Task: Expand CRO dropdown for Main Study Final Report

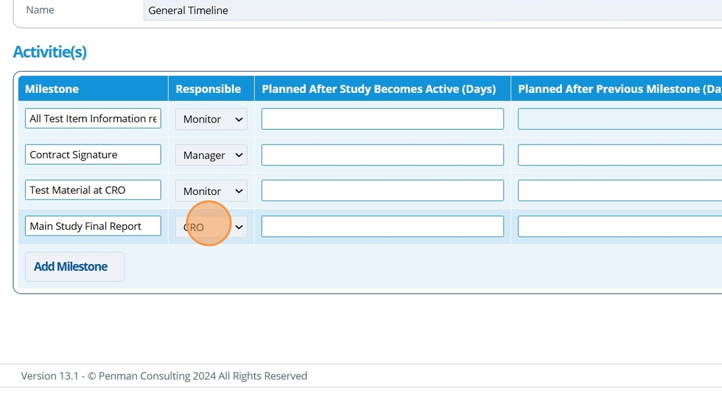Action: [211, 227]
